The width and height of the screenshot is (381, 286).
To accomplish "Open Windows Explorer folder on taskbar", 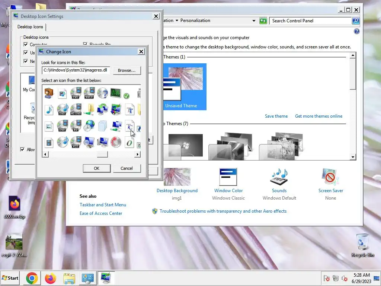I will pyautogui.click(x=69, y=278).
